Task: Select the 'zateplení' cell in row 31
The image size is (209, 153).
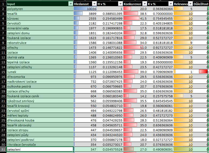Action: (40, 149)
